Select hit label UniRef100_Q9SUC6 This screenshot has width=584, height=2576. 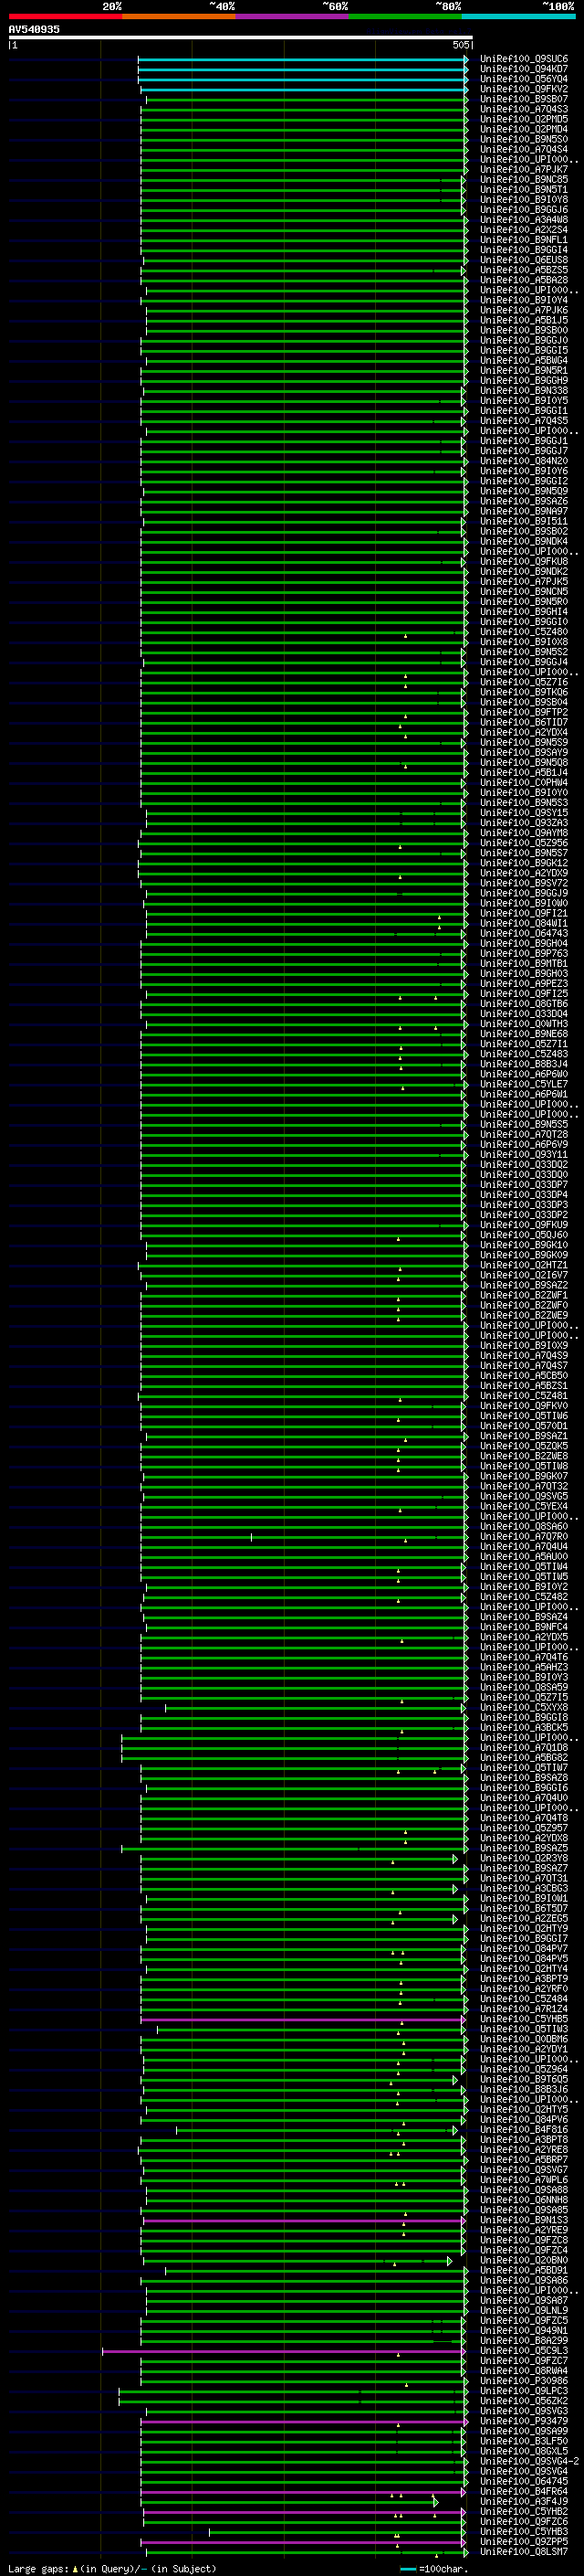tap(523, 59)
